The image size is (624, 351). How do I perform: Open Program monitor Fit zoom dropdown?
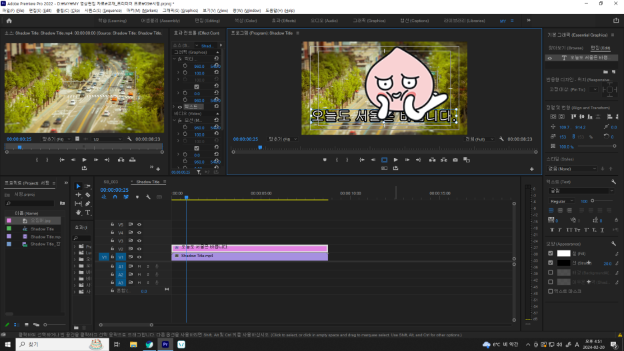(283, 139)
